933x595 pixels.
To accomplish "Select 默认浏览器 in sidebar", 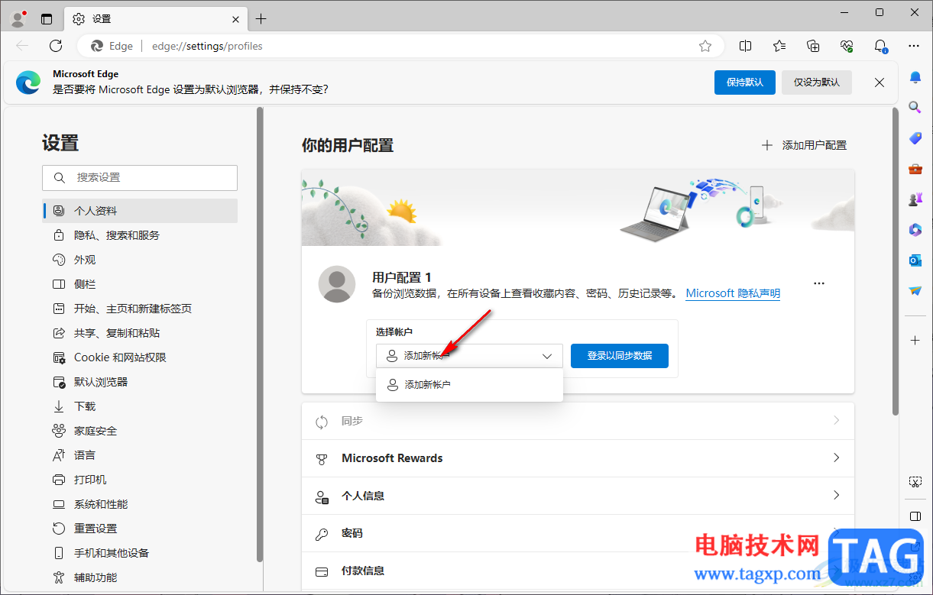I will click(x=140, y=382).
